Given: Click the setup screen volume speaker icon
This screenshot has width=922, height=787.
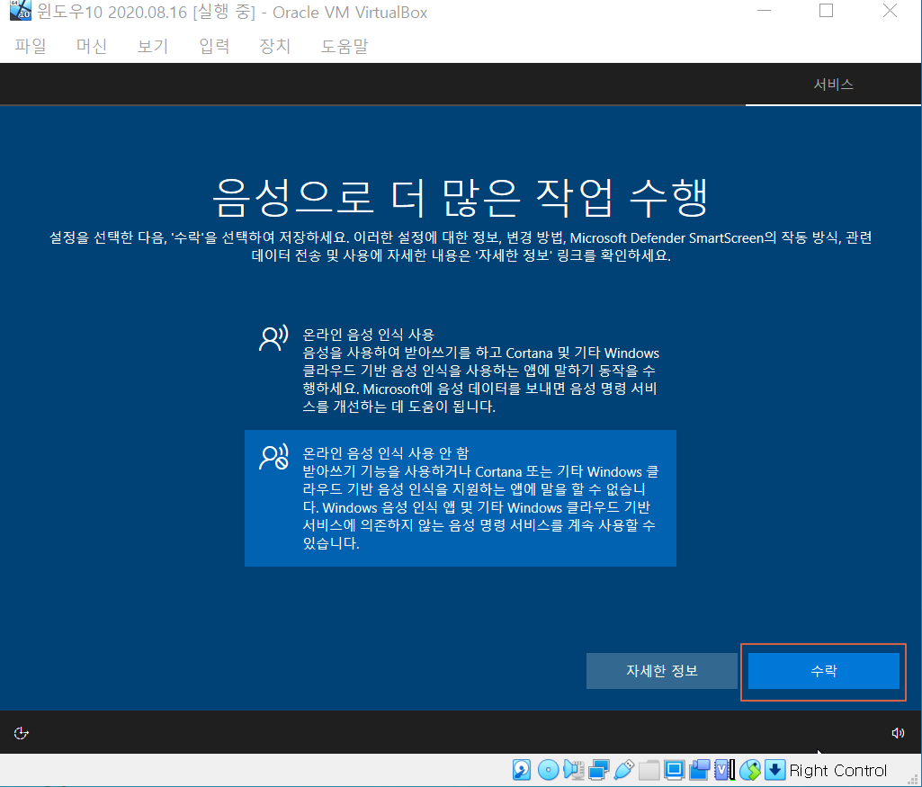Looking at the screenshot, I should click(x=898, y=733).
